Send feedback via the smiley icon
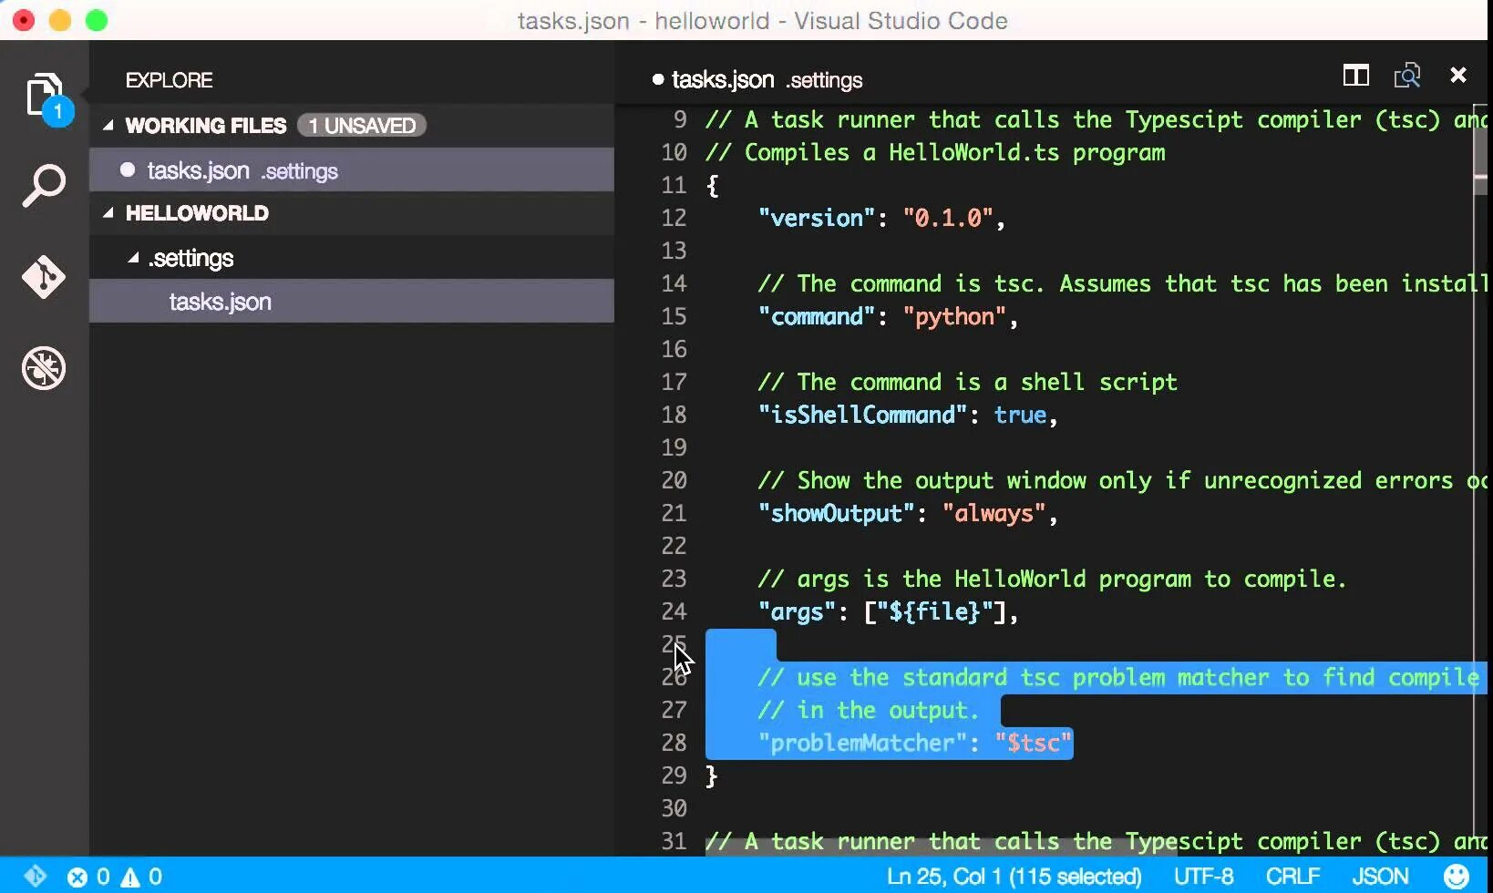Screen dimensions: 1493x893 1457,877
